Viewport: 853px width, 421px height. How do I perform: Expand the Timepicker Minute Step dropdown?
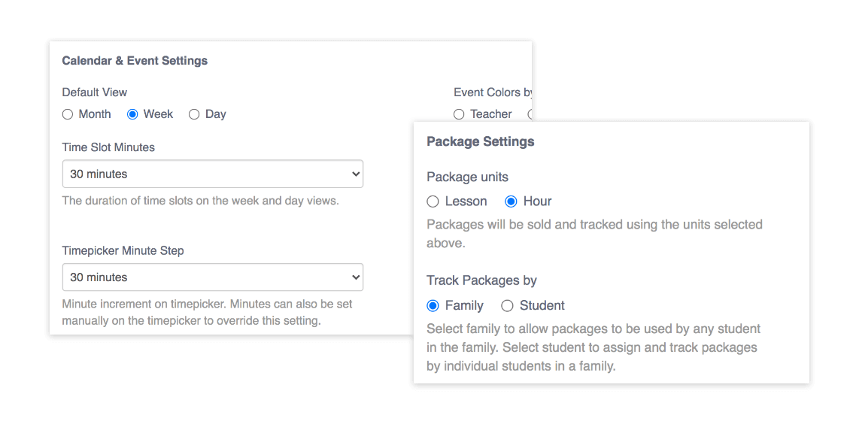212,277
